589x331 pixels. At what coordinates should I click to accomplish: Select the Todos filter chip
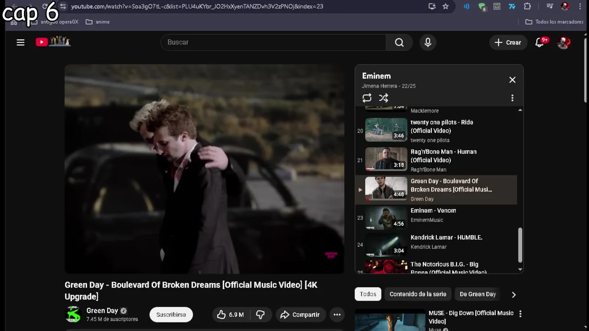[368, 294]
